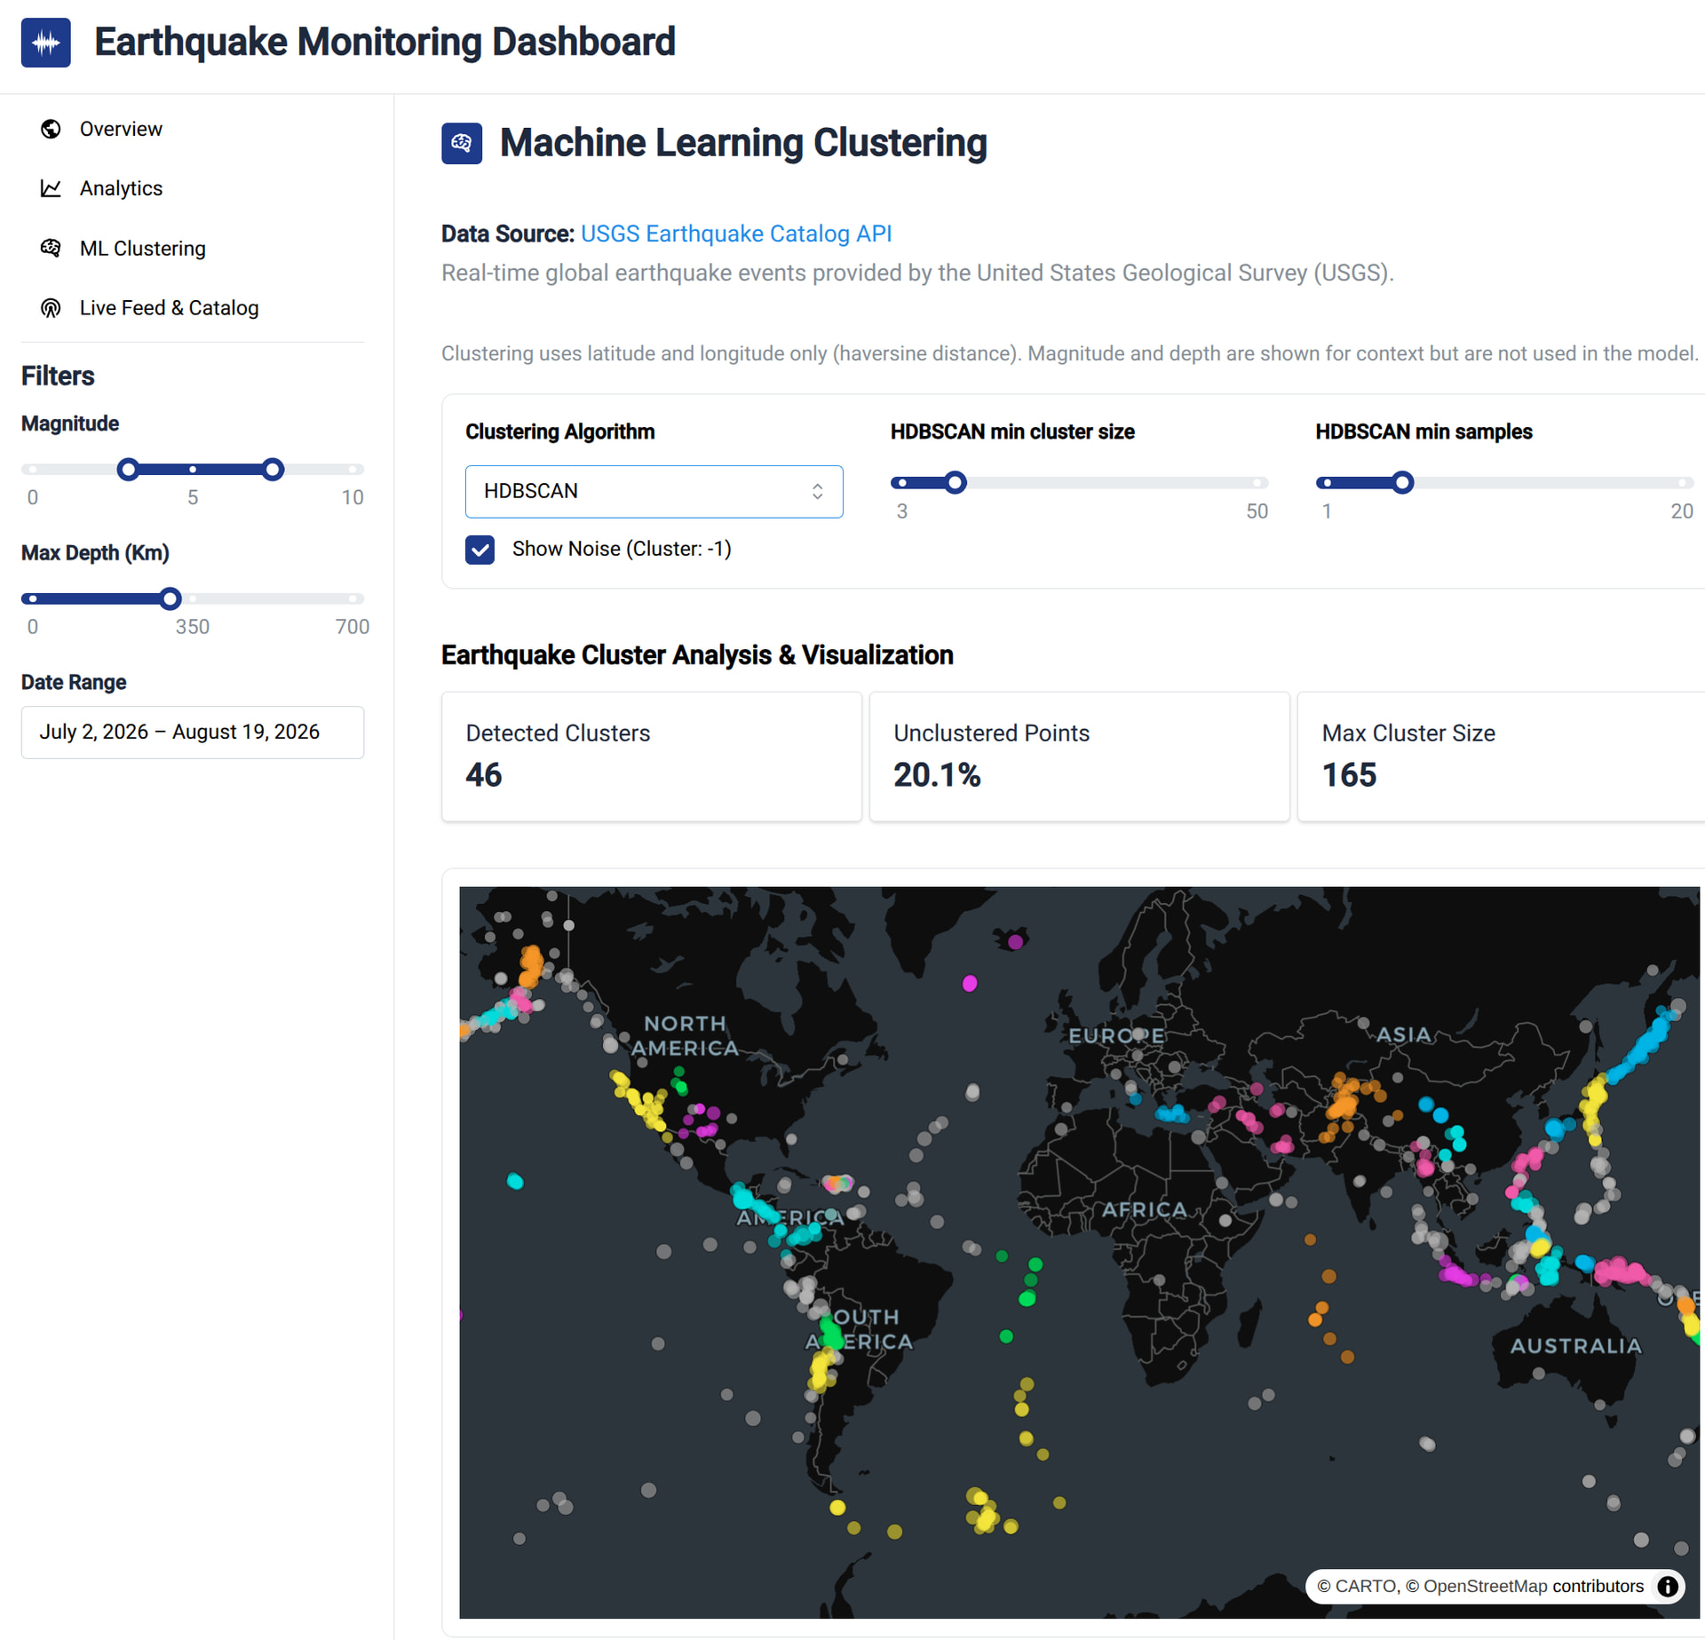Screen dimensions: 1705x1640
Task: Click the CARTO attribution link
Action: click(x=1367, y=1586)
